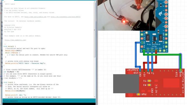
Task: Click the 'int thisByte = 33;' line
Action: coord(11,72)
